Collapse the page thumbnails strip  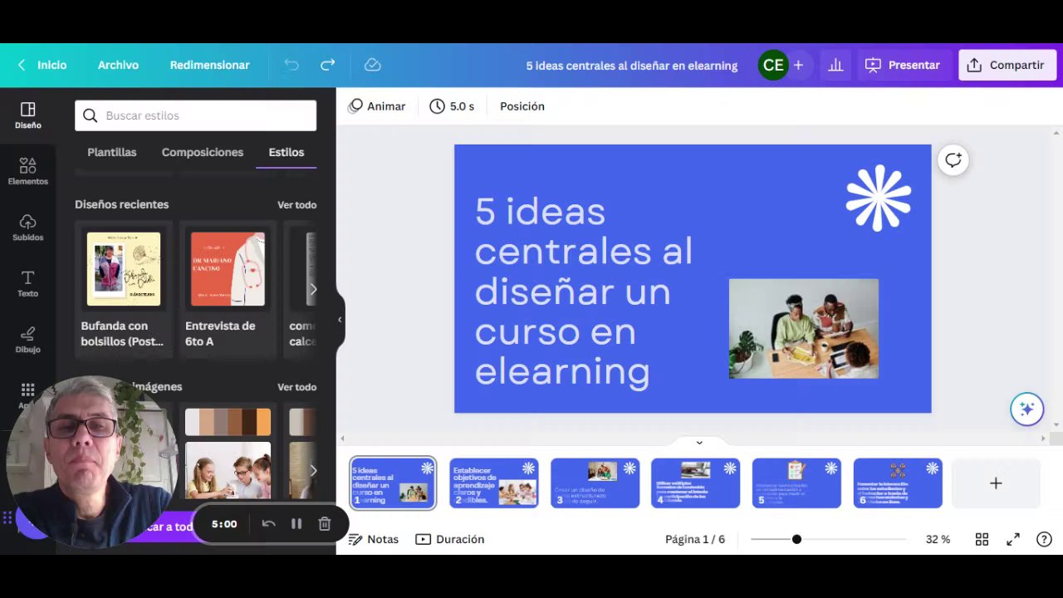(x=698, y=443)
